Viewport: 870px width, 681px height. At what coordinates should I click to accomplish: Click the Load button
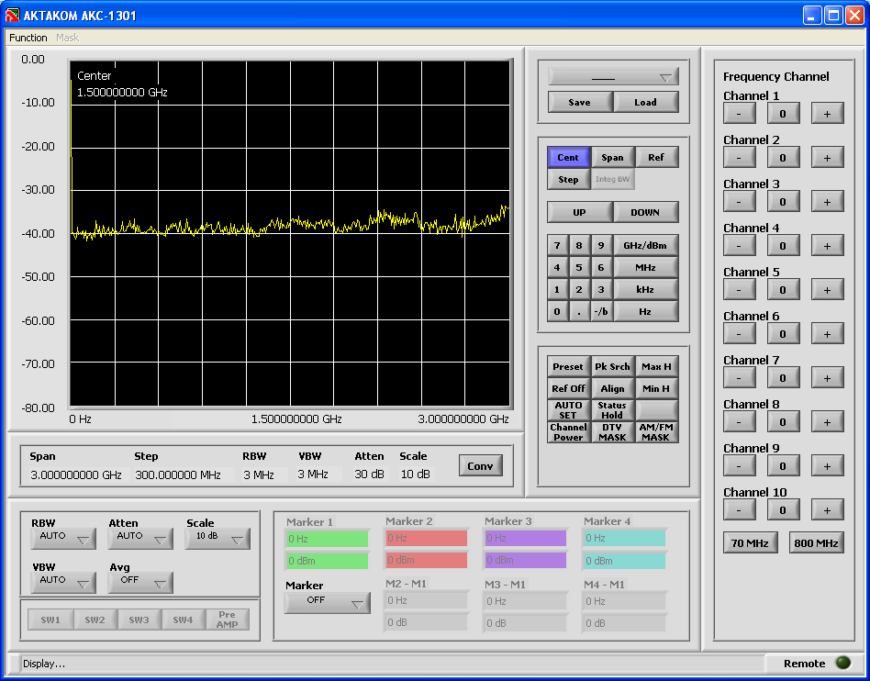tap(645, 102)
